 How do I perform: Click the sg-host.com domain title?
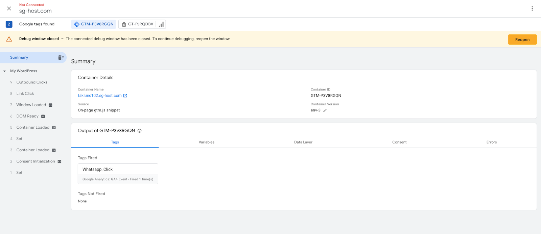coord(36,11)
